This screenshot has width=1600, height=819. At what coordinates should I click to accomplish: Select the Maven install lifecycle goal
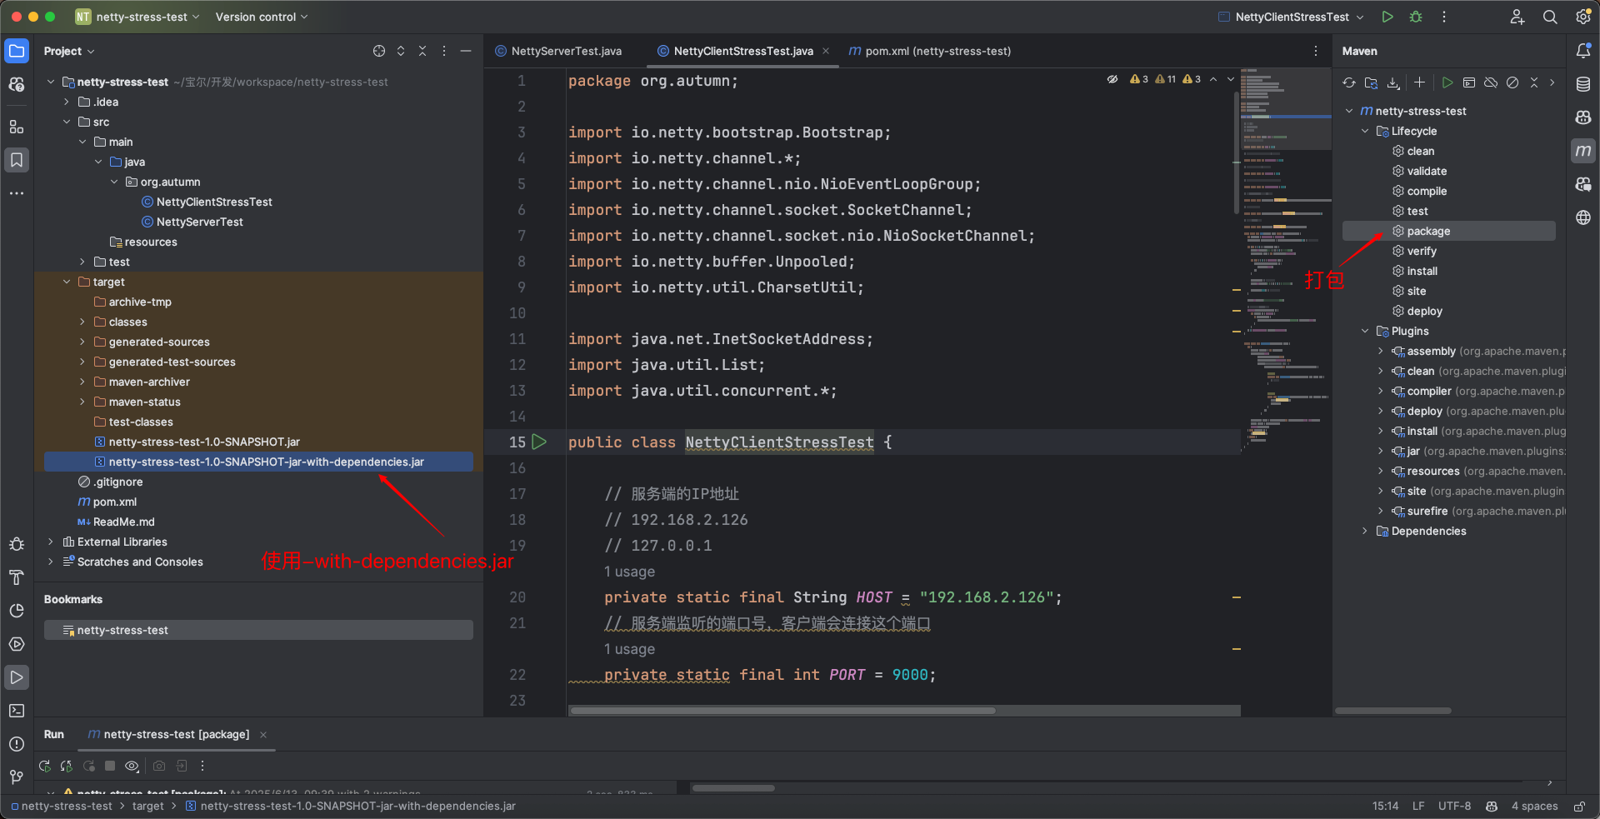[1422, 271]
